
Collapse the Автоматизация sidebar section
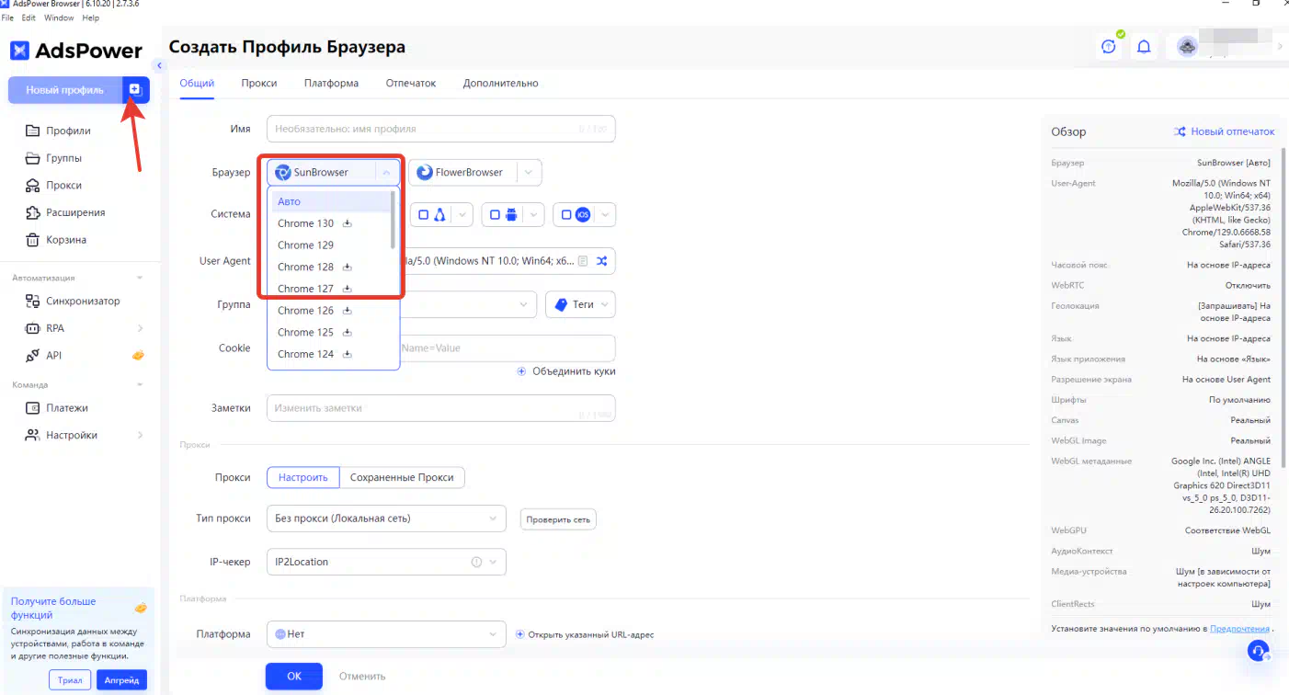point(140,278)
